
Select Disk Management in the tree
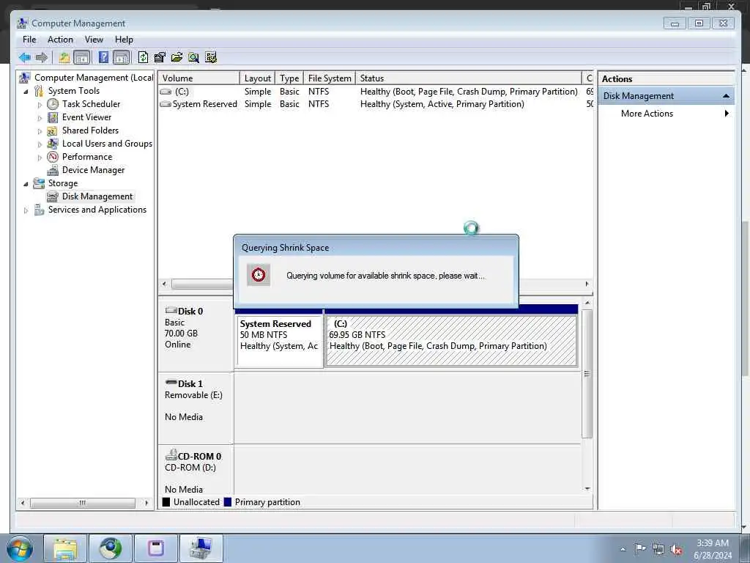(97, 196)
